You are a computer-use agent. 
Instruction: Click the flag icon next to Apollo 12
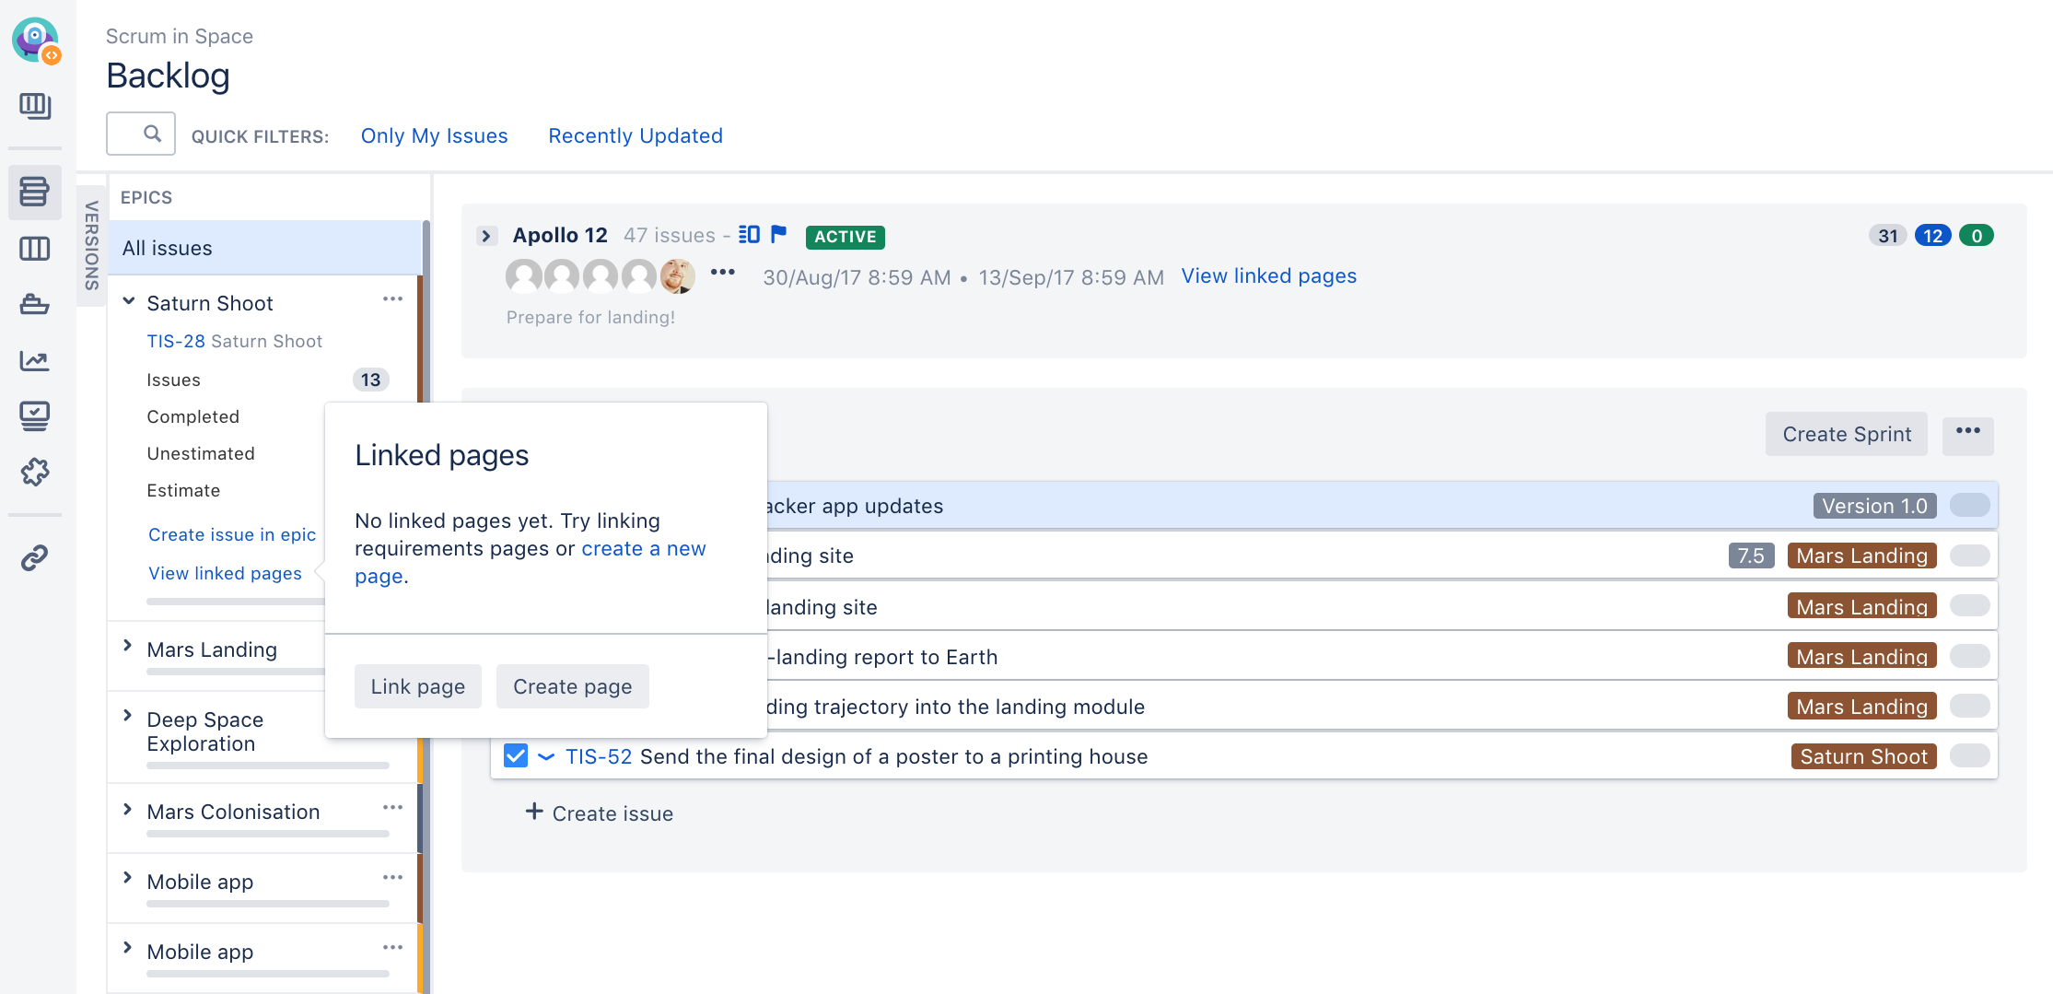(778, 234)
